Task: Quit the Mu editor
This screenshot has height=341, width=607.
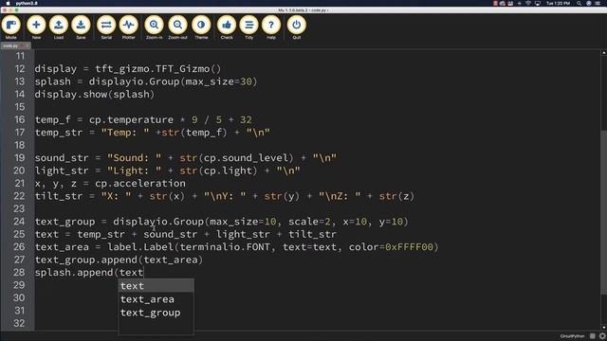Action: [x=297, y=27]
